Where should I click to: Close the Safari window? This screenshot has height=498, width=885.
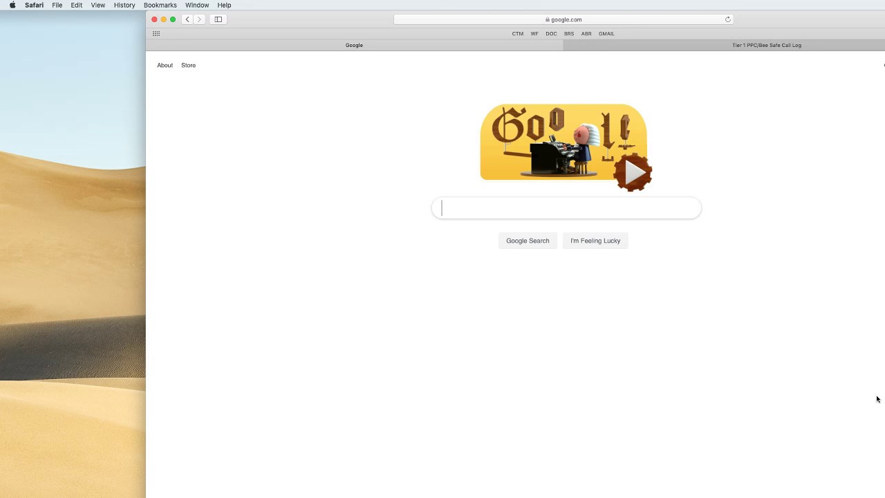point(154,19)
